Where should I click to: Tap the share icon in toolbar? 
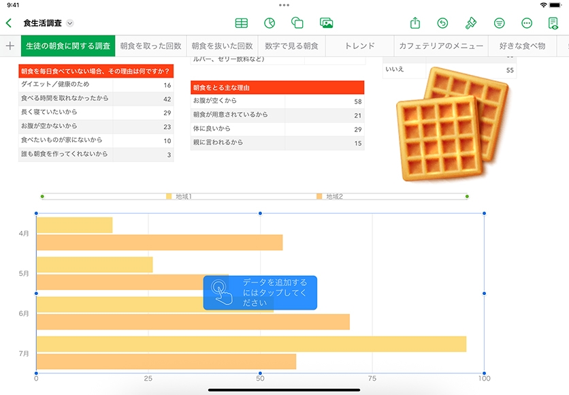(415, 23)
